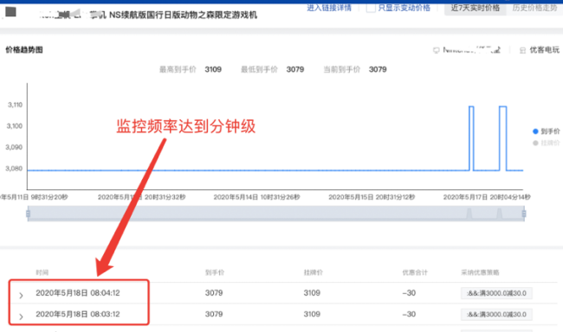This screenshot has height=332, width=563.
Task: Select the 2020年5月18日 08:03:12 timestamp
Action: pos(78,314)
